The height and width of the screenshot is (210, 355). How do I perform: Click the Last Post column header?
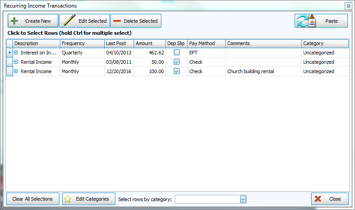coord(119,43)
